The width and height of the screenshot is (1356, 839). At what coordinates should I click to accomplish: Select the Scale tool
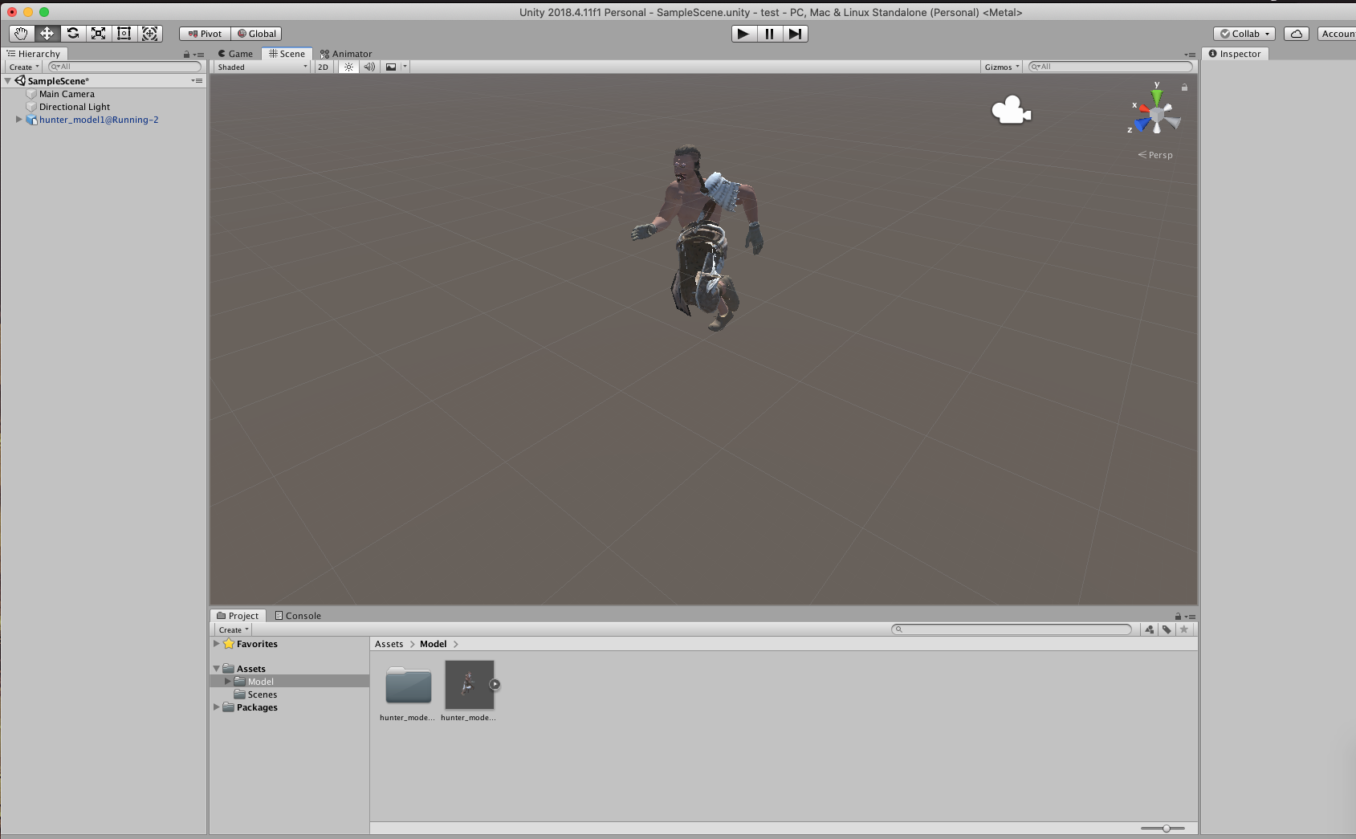click(98, 34)
